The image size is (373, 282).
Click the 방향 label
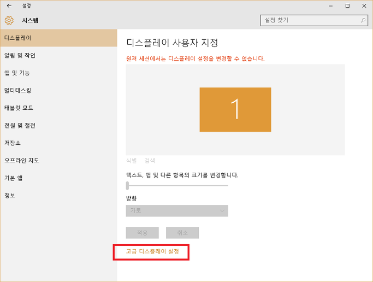pyautogui.click(x=131, y=198)
